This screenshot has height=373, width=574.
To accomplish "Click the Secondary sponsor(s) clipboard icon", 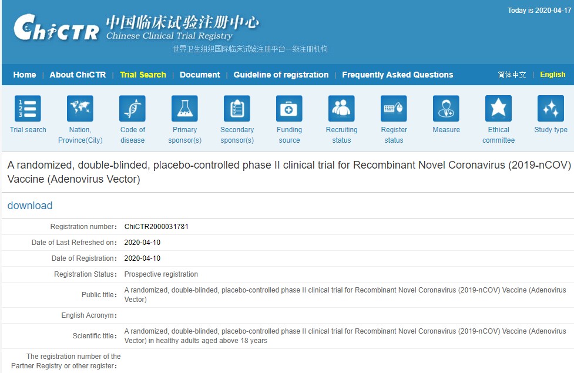I will pyautogui.click(x=237, y=109).
